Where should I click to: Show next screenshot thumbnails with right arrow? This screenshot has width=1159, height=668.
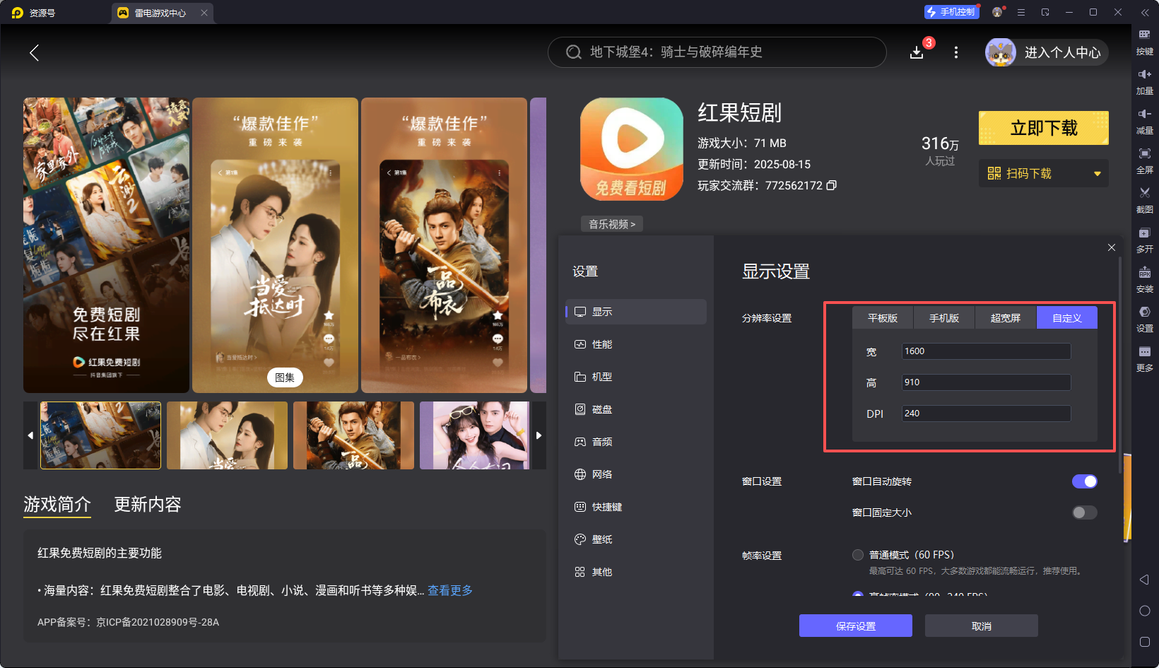tap(539, 435)
